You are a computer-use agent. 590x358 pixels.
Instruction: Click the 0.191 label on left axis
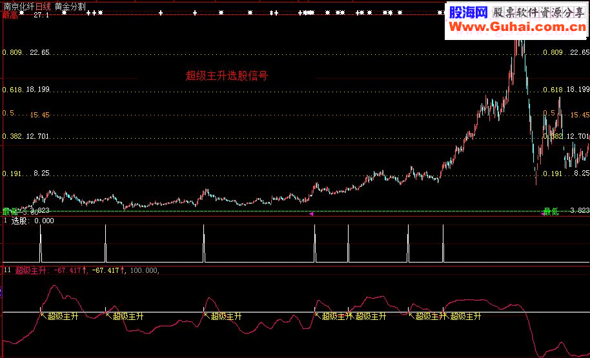[12, 174]
